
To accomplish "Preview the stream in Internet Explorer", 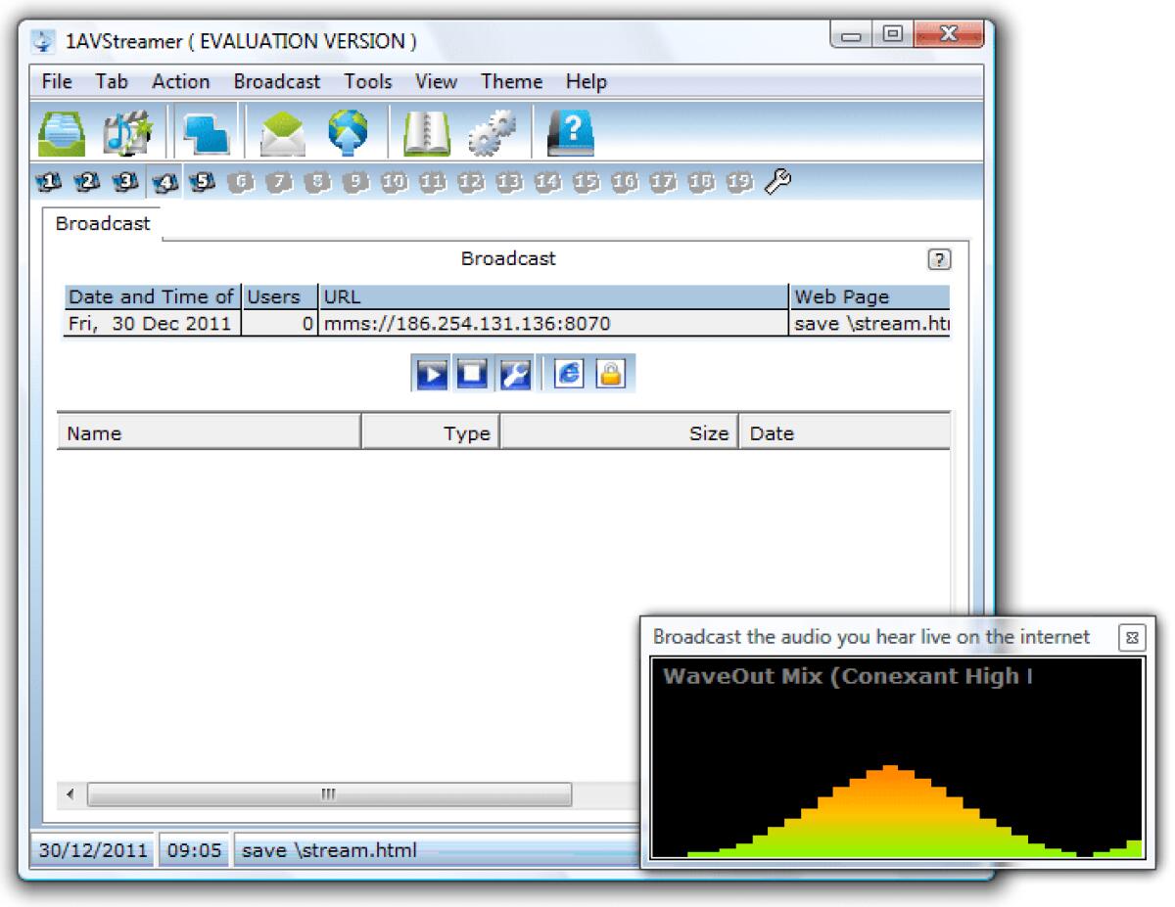I will click(x=566, y=373).
